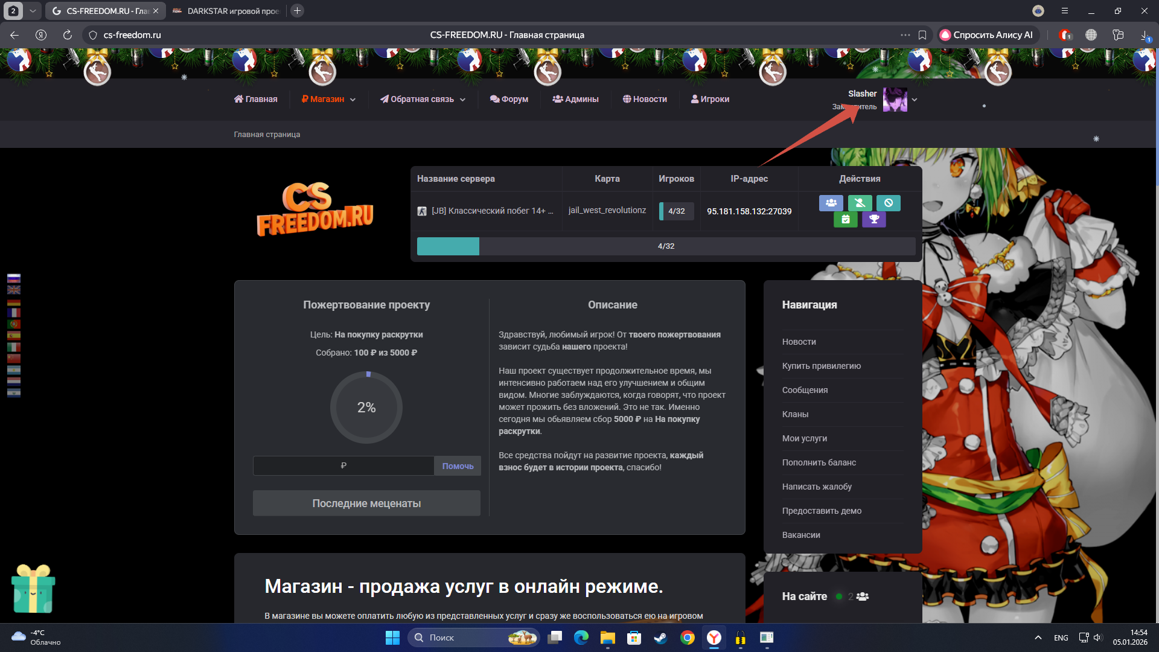Open browser downloads arrow icon
Viewport: 1159px width, 652px height.
click(x=1145, y=35)
